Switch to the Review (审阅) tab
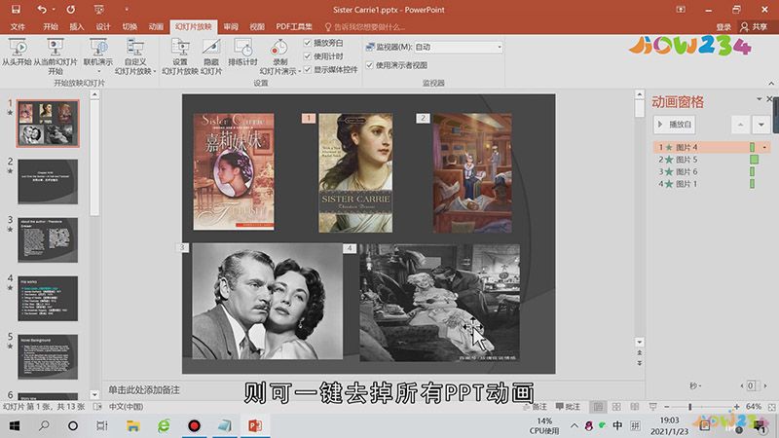Viewport: 779px width, 438px height. click(x=231, y=27)
